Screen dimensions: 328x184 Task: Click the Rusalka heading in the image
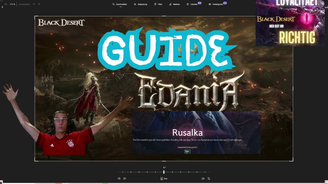(187, 133)
